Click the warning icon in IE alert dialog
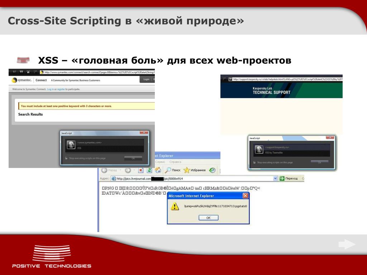 click(175, 206)
